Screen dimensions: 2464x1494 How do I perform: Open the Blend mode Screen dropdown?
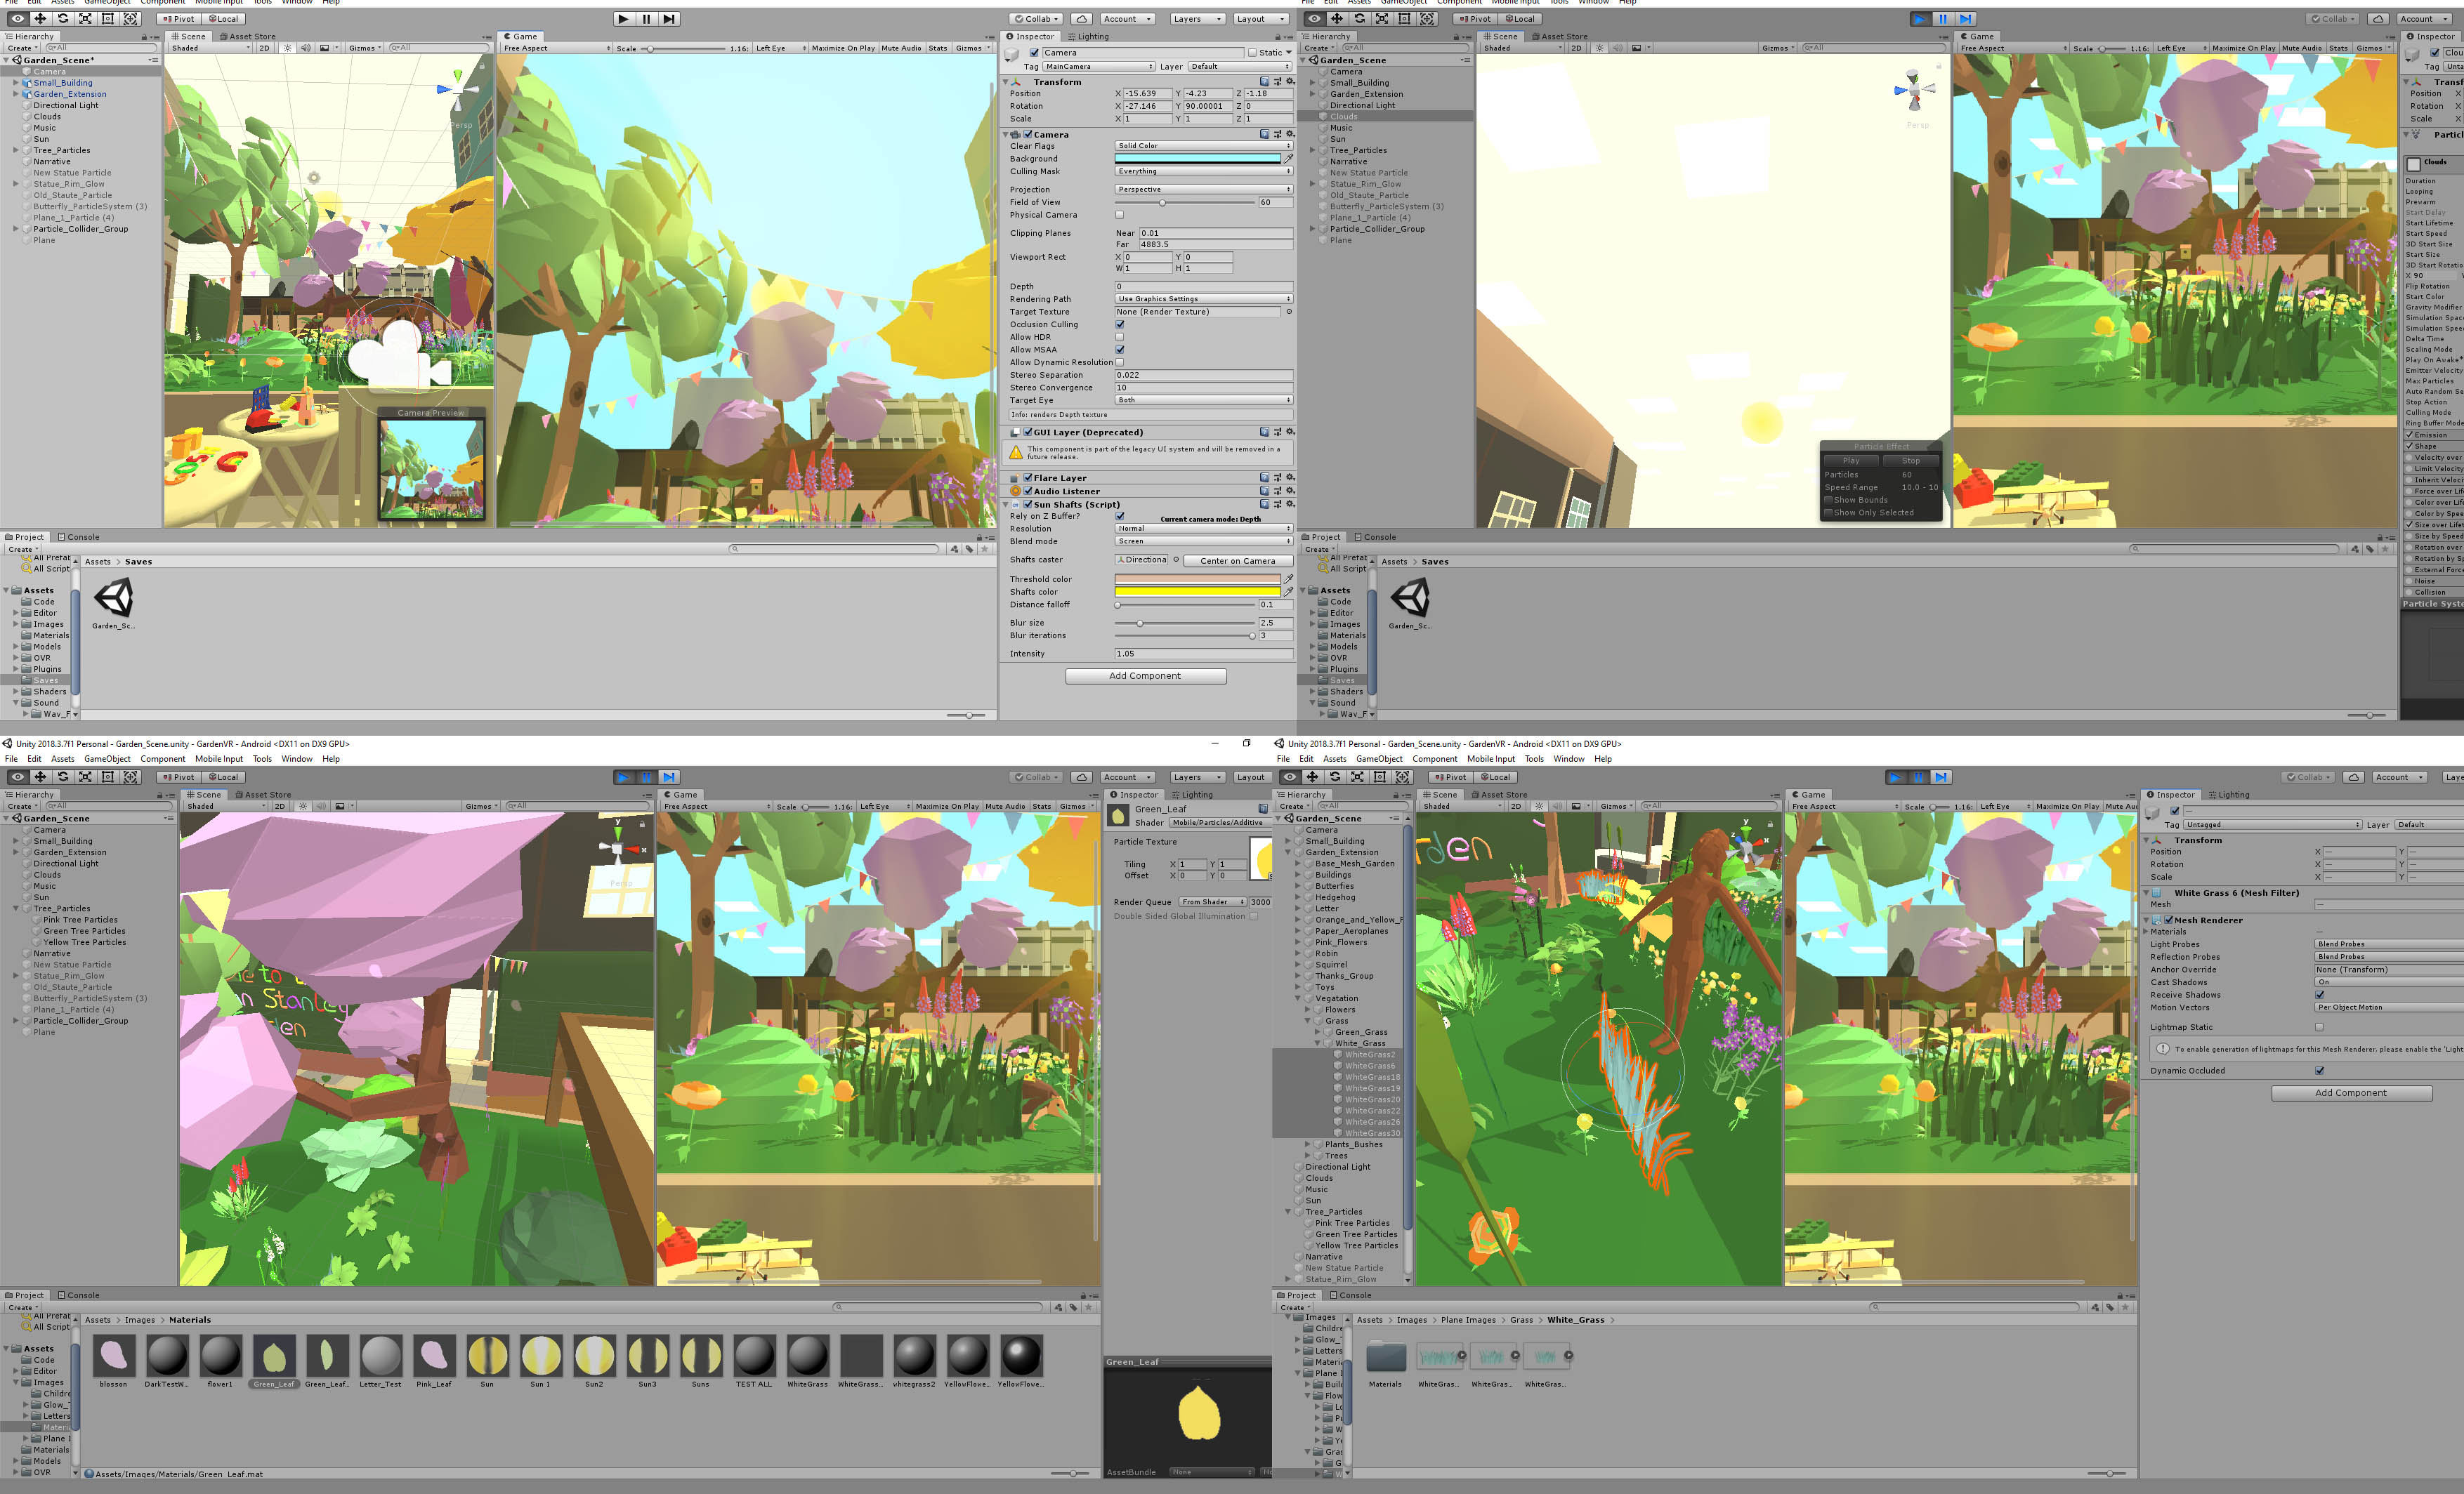coord(1203,541)
